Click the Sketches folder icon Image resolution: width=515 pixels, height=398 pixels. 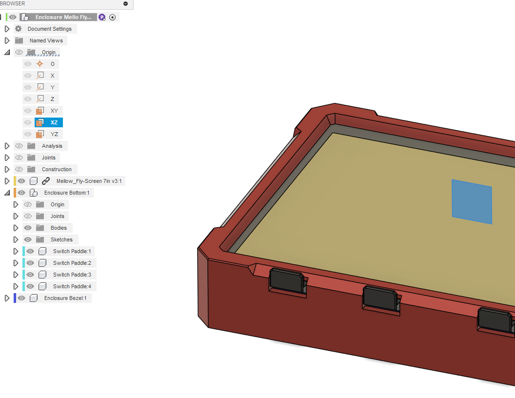[x=40, y=239]
